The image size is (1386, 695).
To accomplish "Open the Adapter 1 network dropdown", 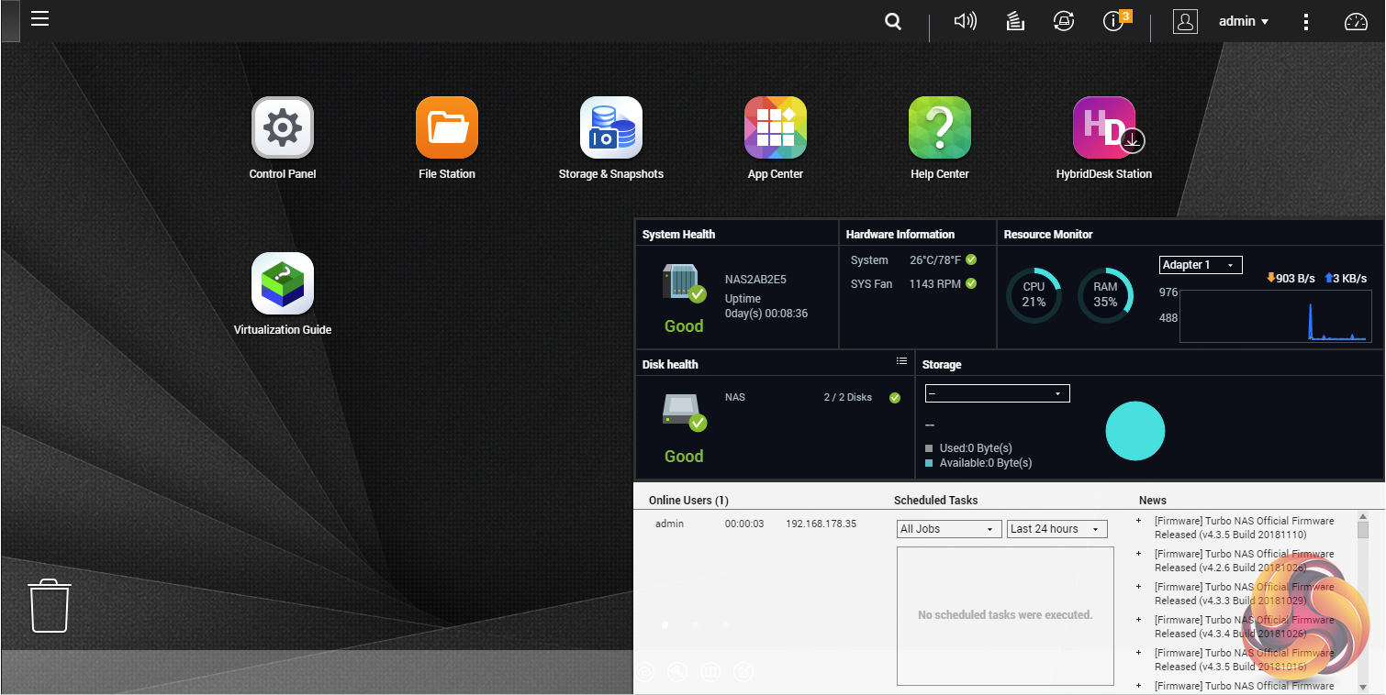I will click(1201, 265).
